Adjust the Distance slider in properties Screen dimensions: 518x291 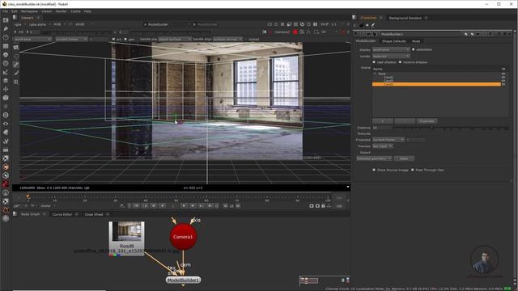click(451, 128)
